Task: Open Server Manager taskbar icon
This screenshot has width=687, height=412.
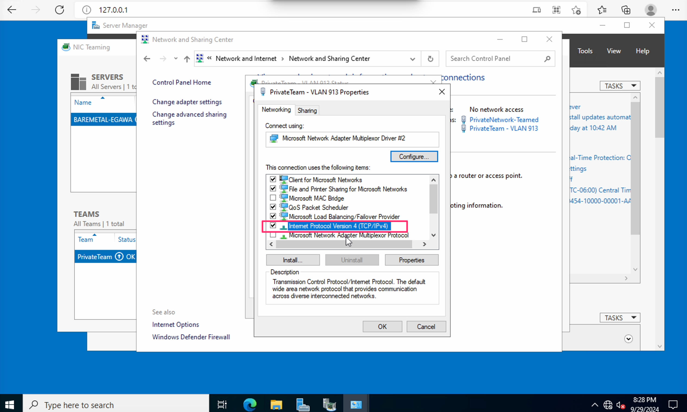Action: [303, 404]
